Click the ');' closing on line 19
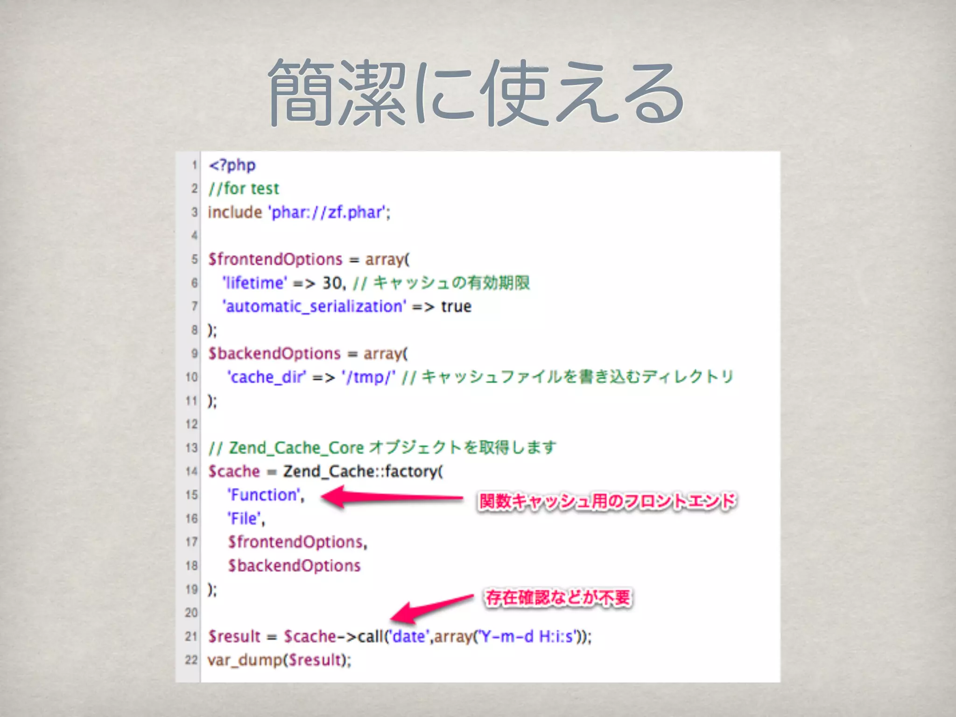 [x=212, y=590]
